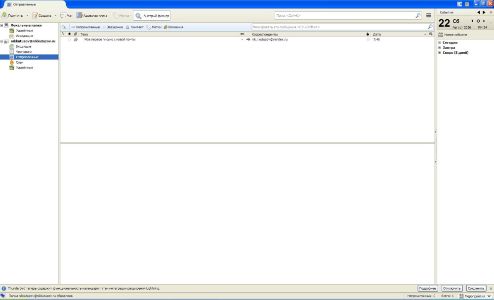Open the Спам folder

point(20,62)
